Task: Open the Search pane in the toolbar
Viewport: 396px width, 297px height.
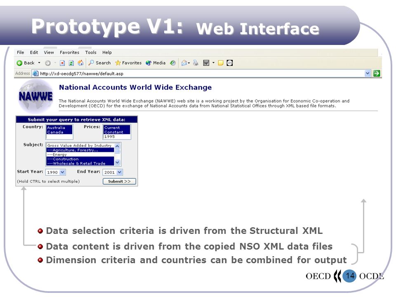Action: click(x=99, y=63)
